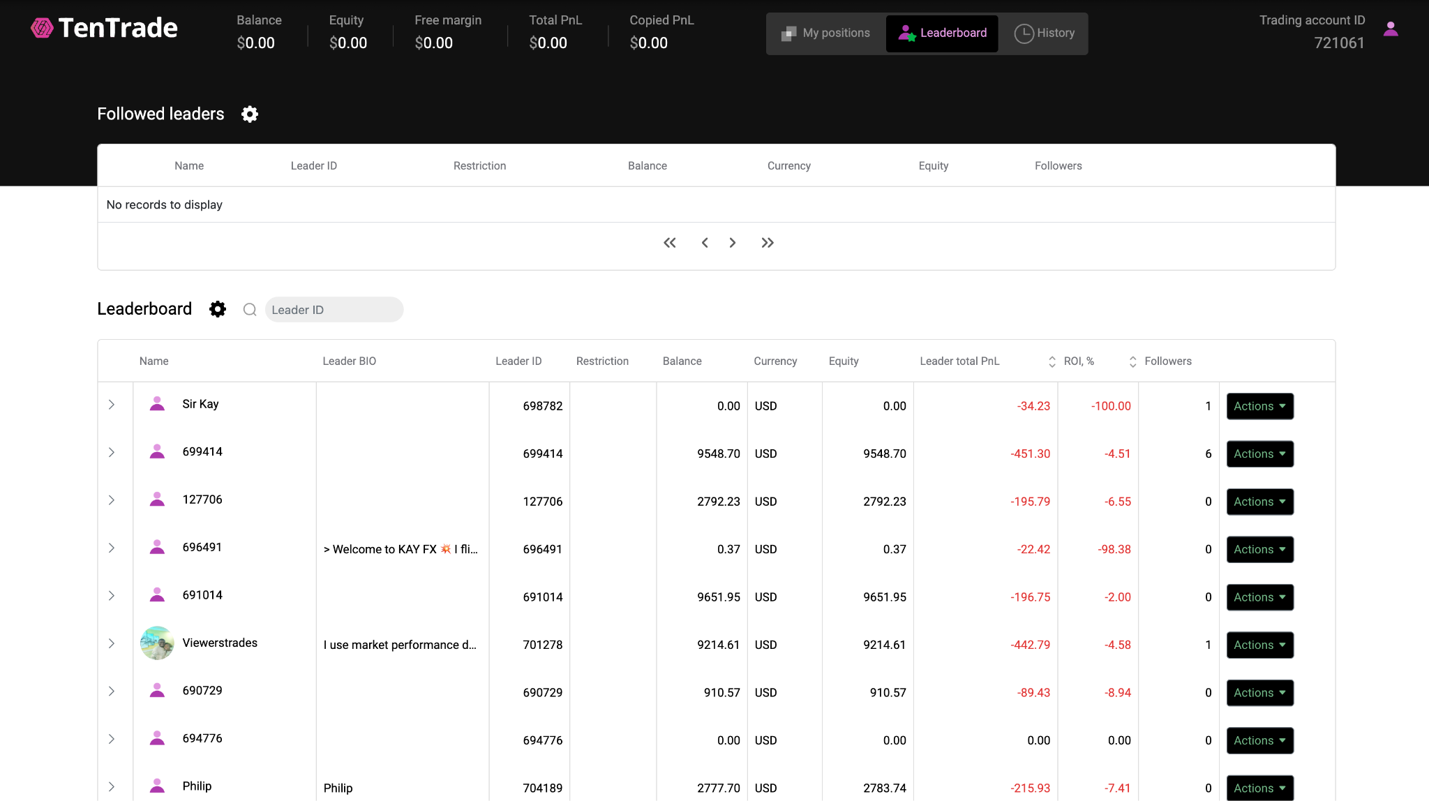Image resolution: width=1429 pixels, height=801 pixels.
Task: Expand the 127706 row
Action: (x=112, y=500)
